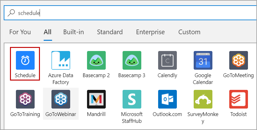Choose the Basecamp 3 connector
Viewport: 257px width, 130px height.
[132, 61]
